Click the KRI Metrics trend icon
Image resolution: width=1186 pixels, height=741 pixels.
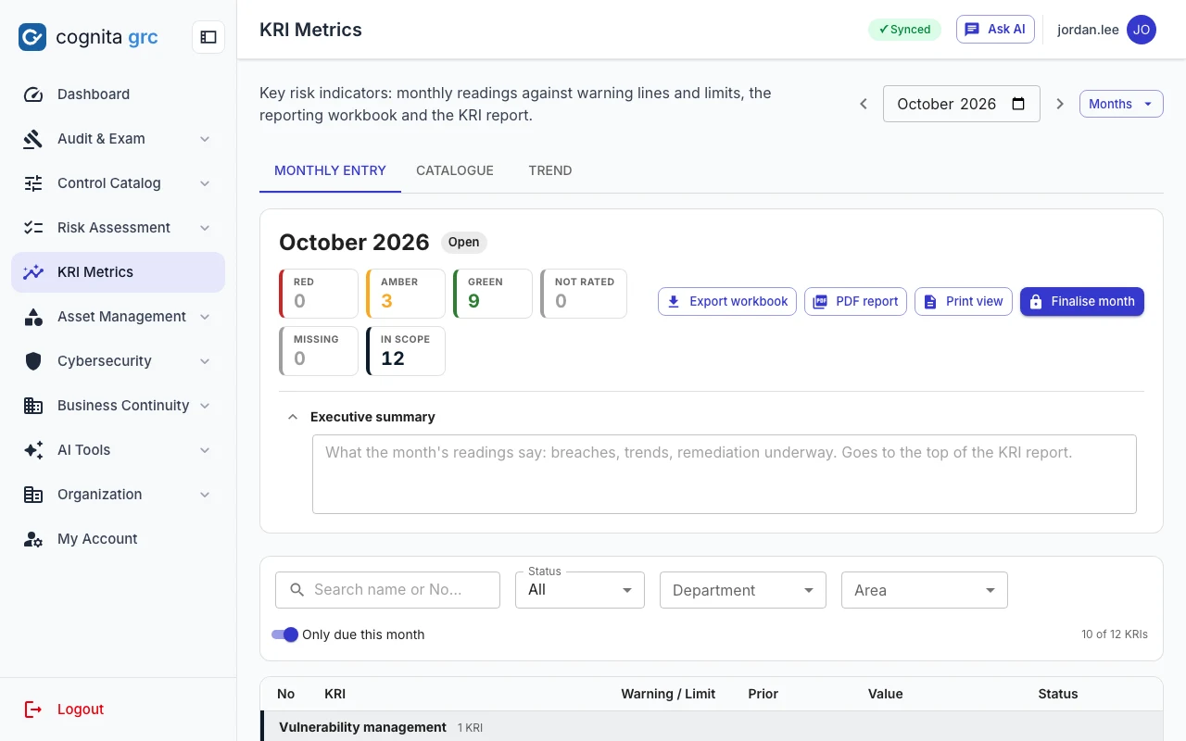click(33, 272)
